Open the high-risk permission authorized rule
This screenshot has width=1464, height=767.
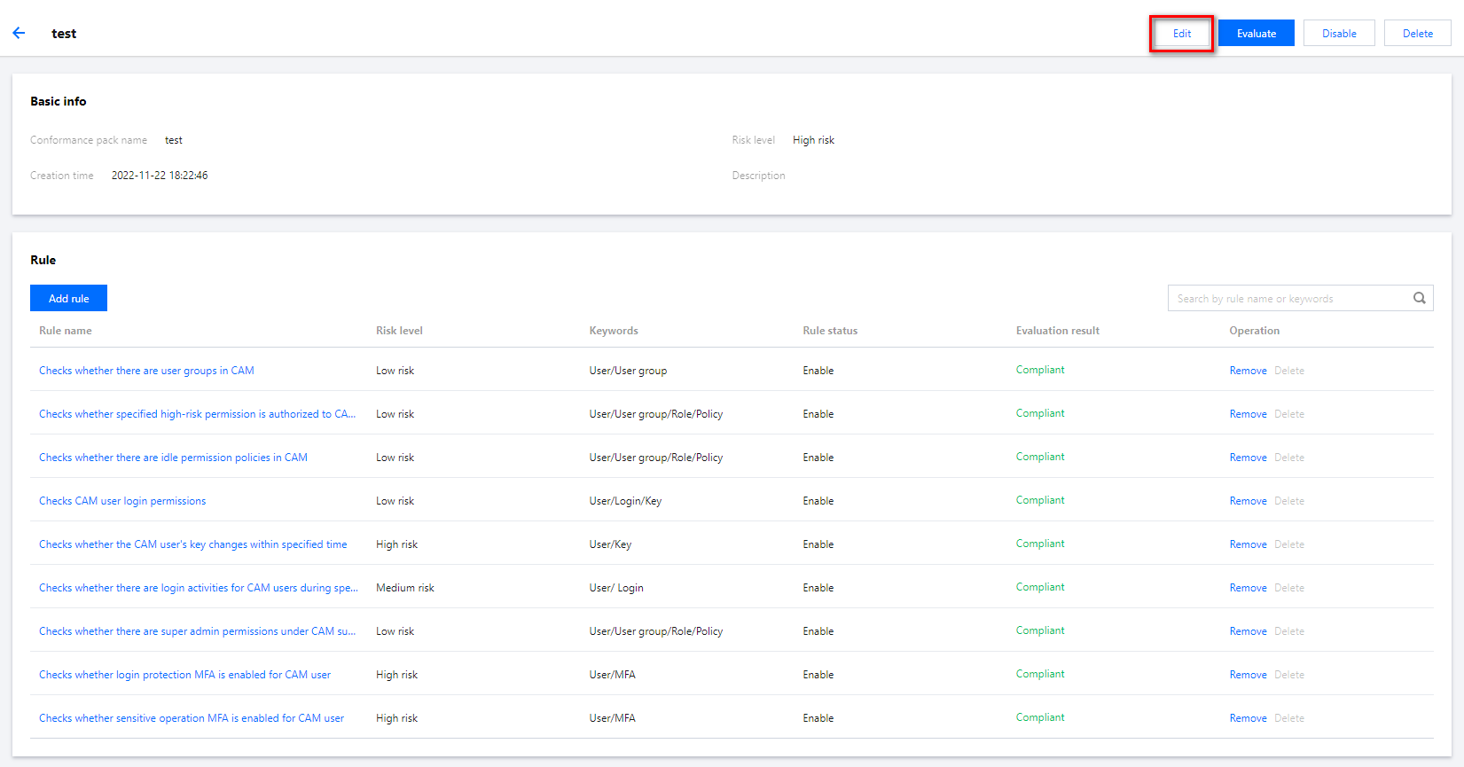coord(197,414)
